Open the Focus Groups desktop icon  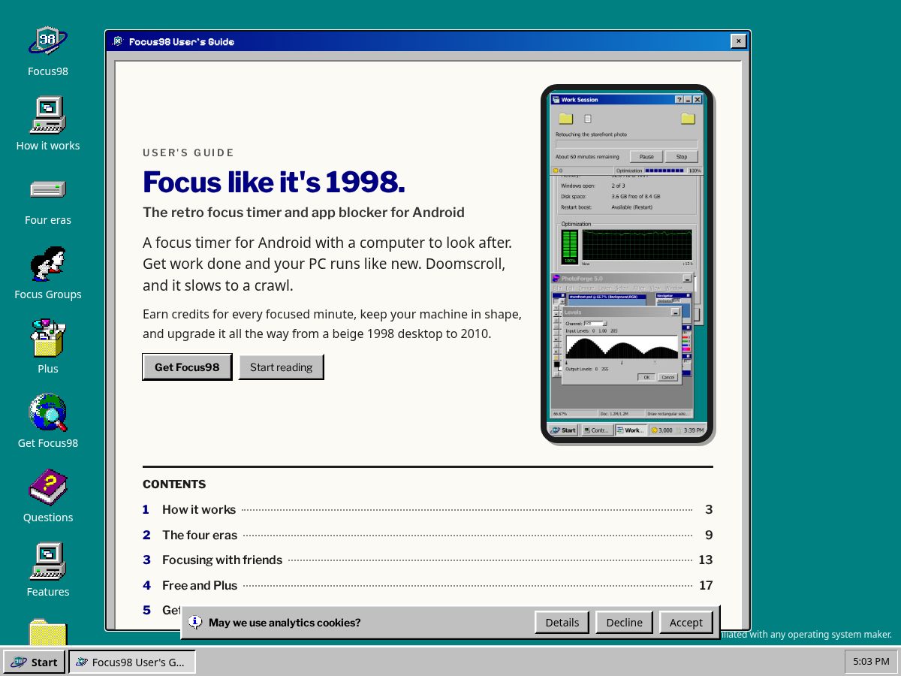click(x=48, y=273)
